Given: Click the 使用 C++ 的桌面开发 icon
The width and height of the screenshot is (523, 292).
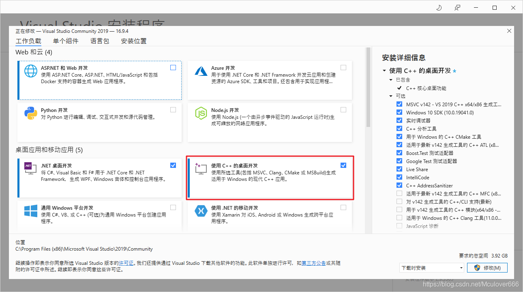Looking at the screenshot, I should (201, 168).
